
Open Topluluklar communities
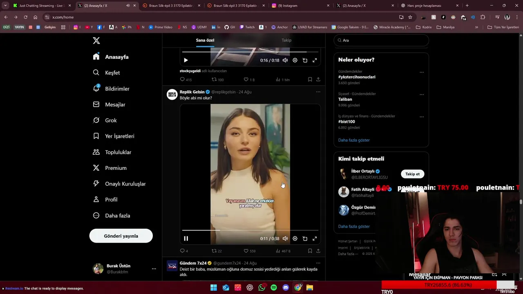point(112,152)
